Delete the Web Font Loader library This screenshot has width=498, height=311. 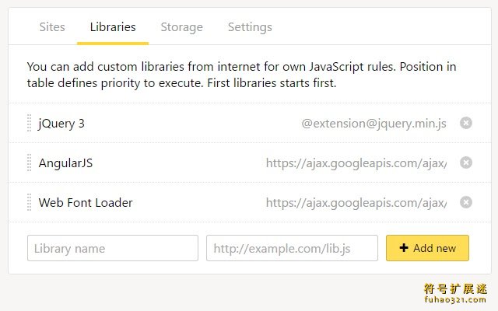(x=466, y=202)
